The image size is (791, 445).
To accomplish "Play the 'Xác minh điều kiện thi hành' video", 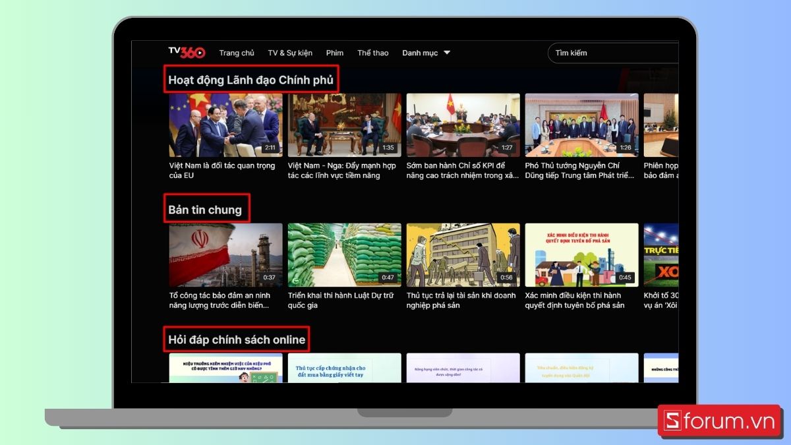I will tap(581, 254).
